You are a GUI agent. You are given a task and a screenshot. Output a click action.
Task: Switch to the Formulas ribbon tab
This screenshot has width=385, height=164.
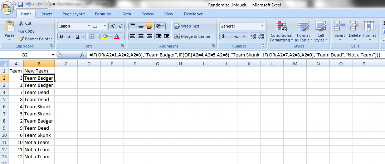[x=103, y=14]
